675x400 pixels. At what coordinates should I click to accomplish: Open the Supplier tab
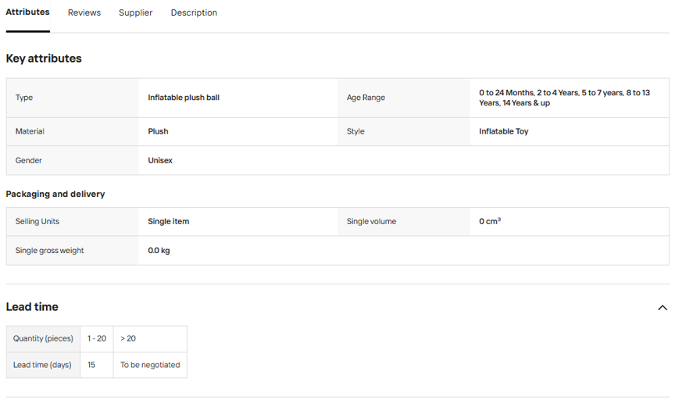pos(136,13)
